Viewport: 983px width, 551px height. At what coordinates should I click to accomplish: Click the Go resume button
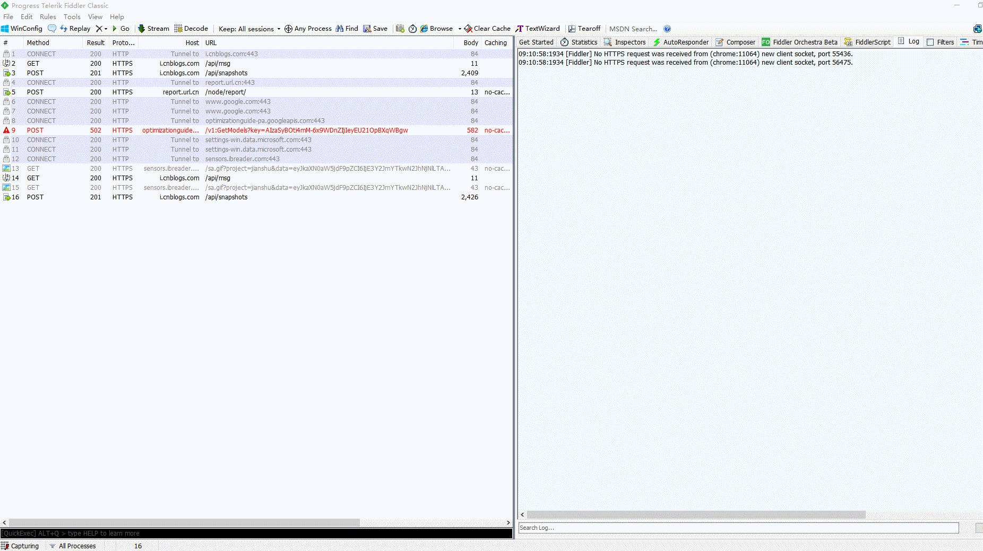121,29
